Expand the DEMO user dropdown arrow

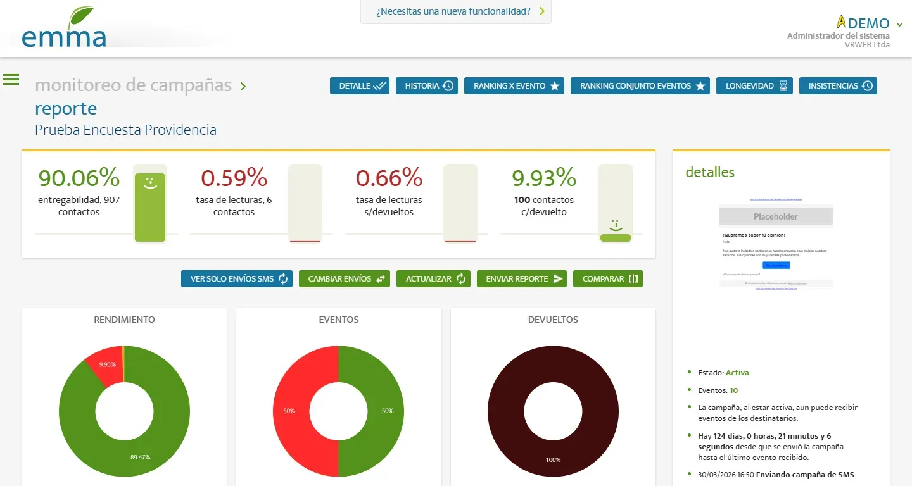pos(899,25)
